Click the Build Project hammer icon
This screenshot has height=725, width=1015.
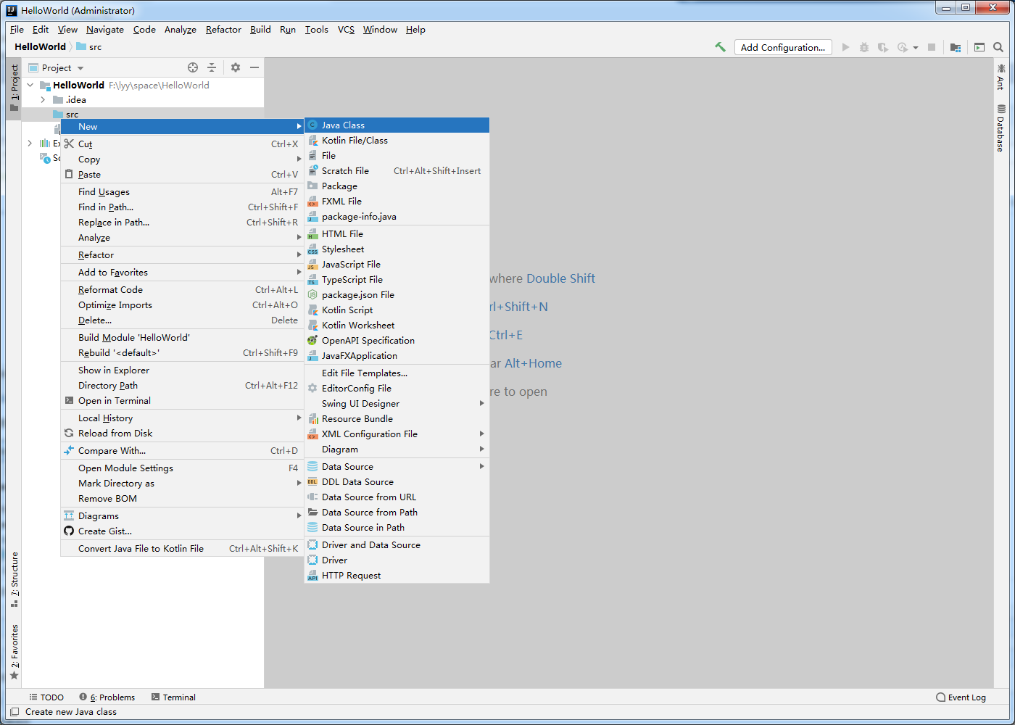point(720,47)
